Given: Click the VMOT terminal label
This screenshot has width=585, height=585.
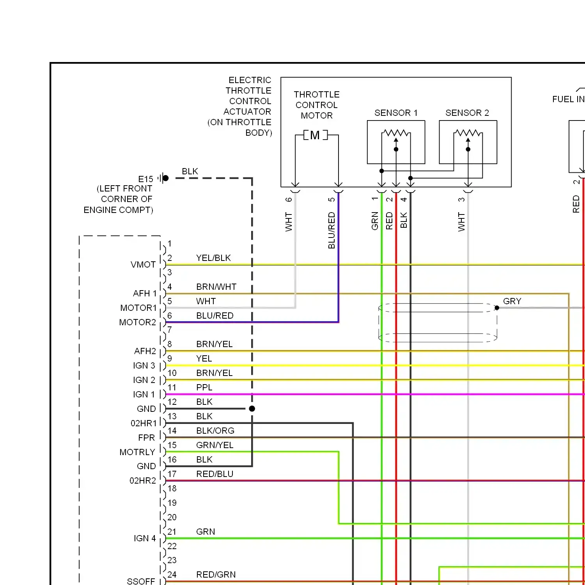Looking at the screenshot, I should (x=143, y=264).
